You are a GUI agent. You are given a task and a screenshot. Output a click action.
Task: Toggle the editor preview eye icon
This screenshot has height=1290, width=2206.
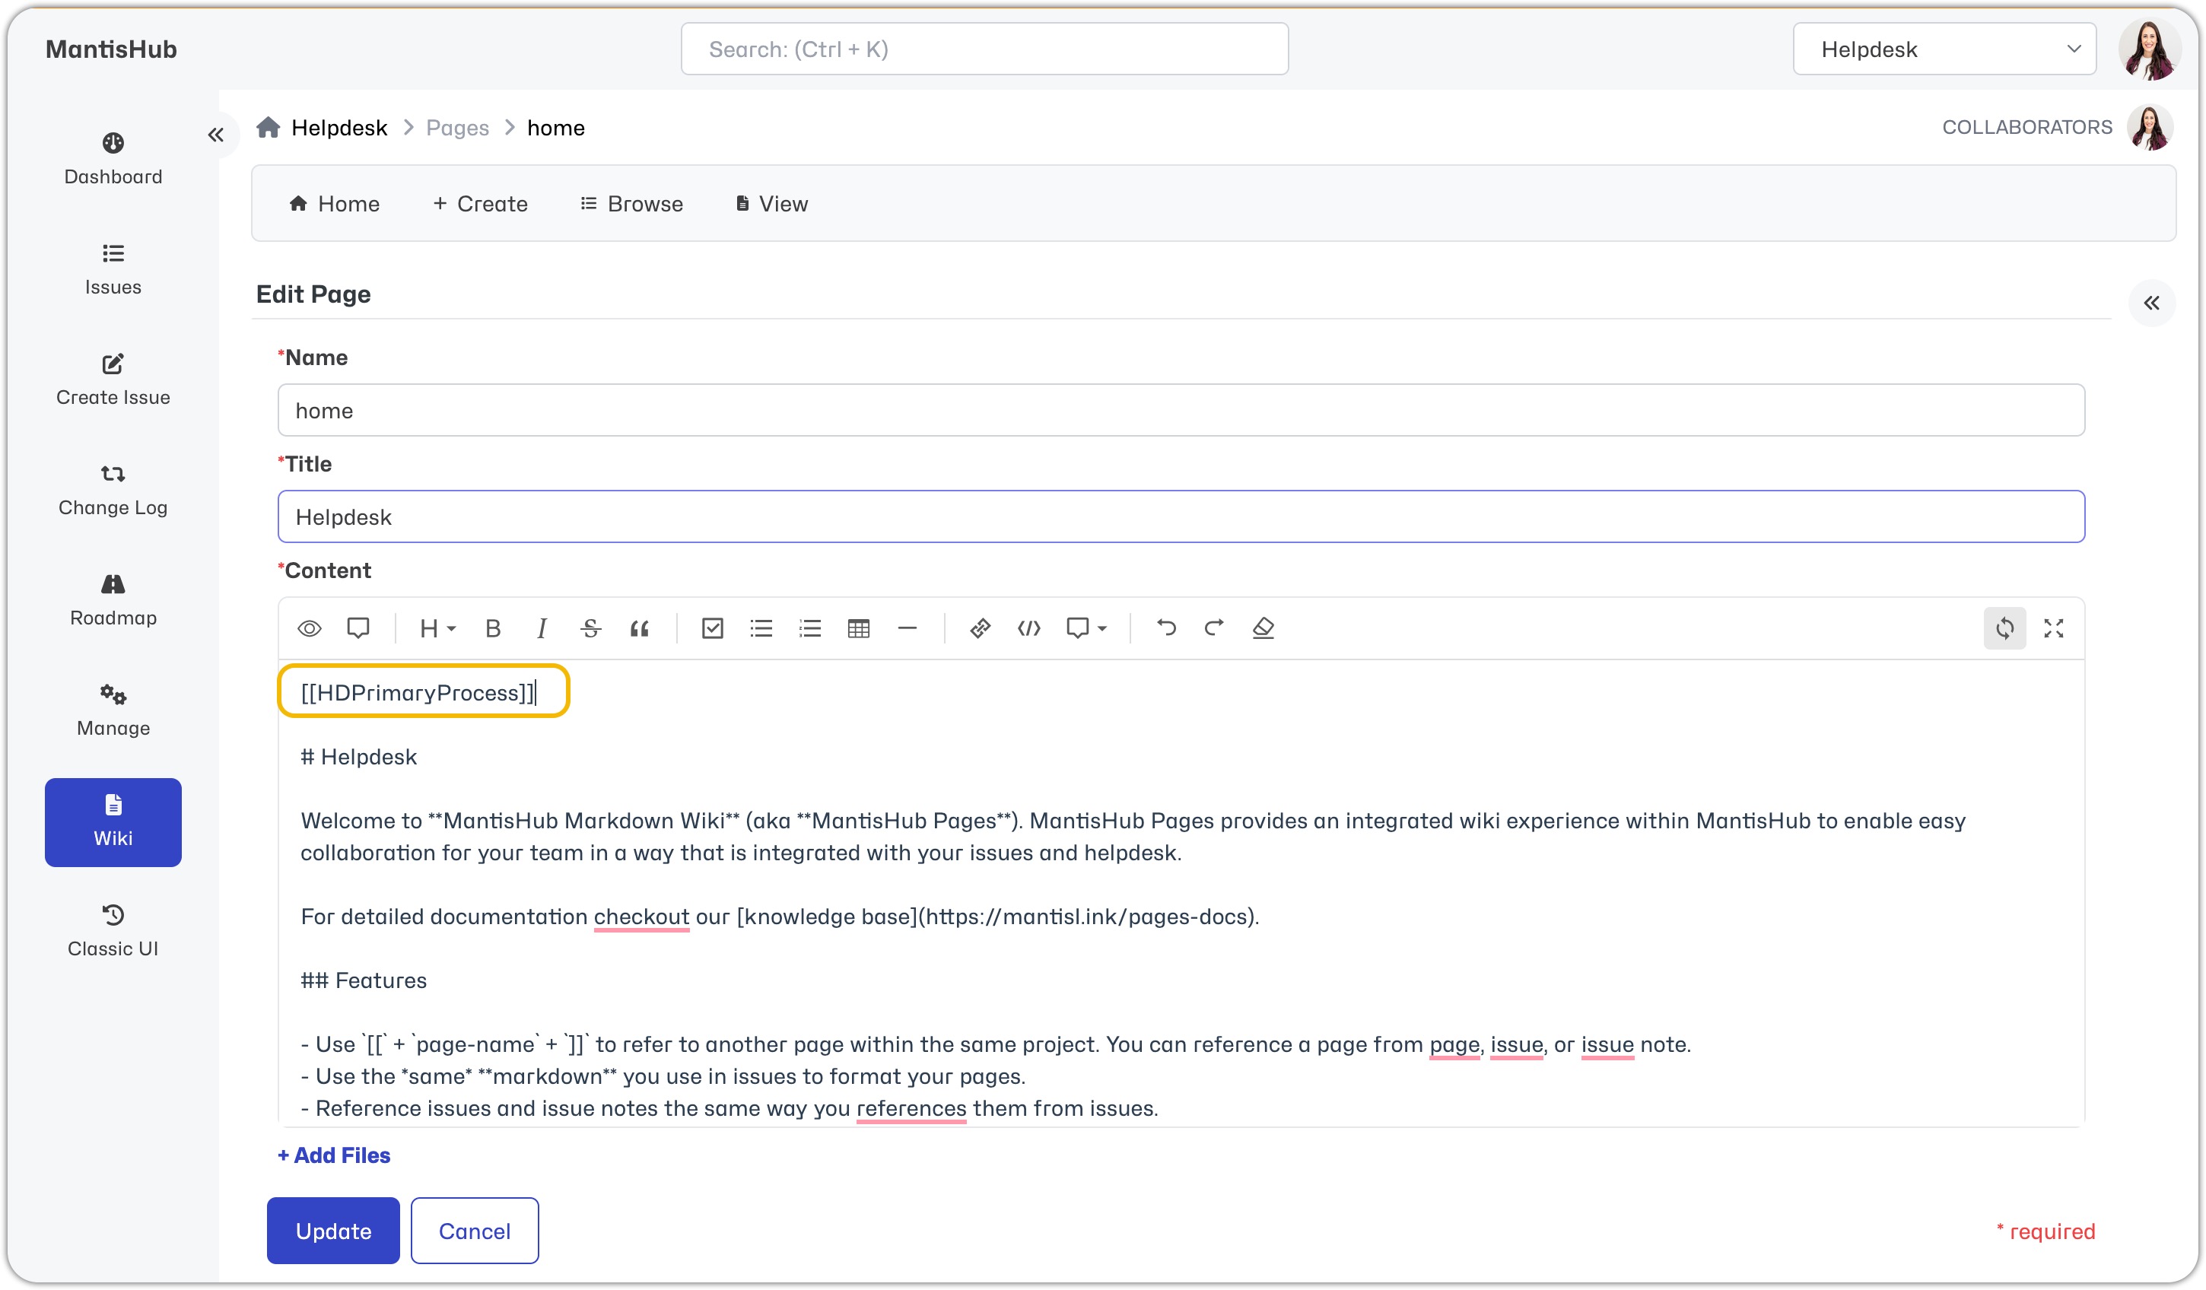pyautogui.click(x=309, y=628)
